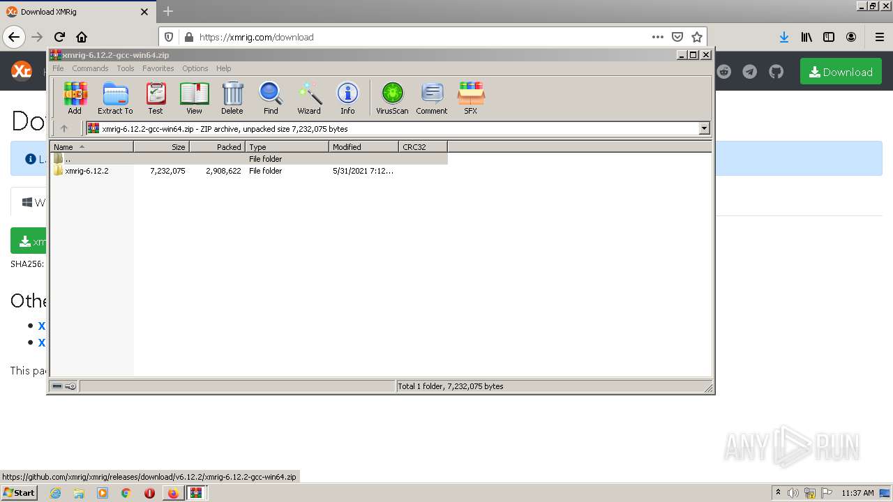The width and height of the screenshot is (893, 502).
Task: Open WinRAR Help menu
Action: pos(223,68)
